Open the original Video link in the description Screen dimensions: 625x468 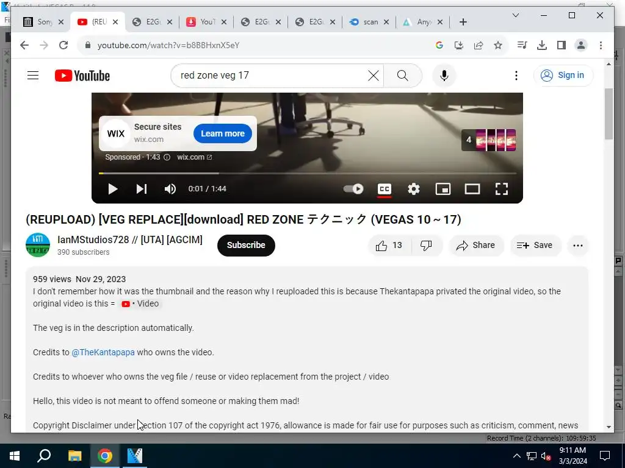(140, 303)
